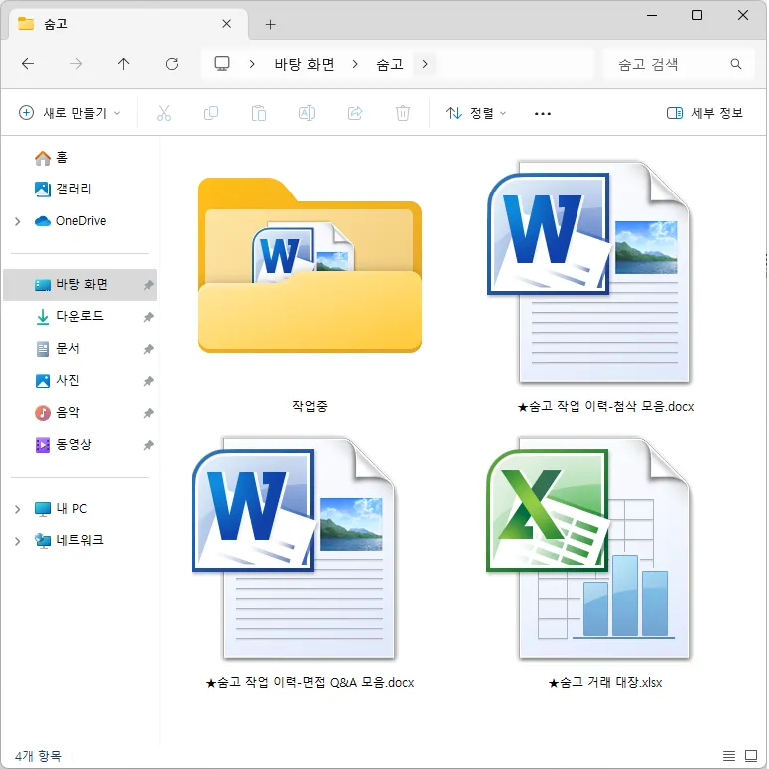Open the 새로 만들기 dropdown
Image resolution: width=769 pixels, height=769 pixels.
point(69,113)
